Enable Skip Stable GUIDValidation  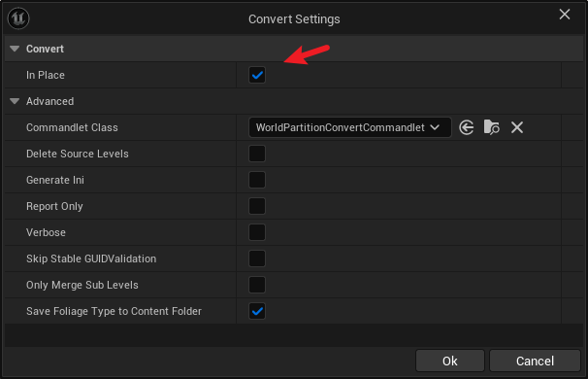(257, 258)
